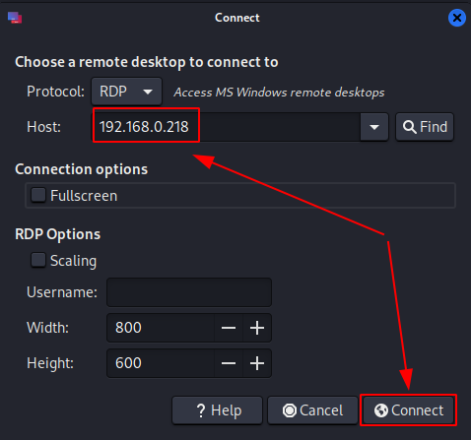Click the globe icon on Connect button

pyautogui.click(x=381, y=410)
